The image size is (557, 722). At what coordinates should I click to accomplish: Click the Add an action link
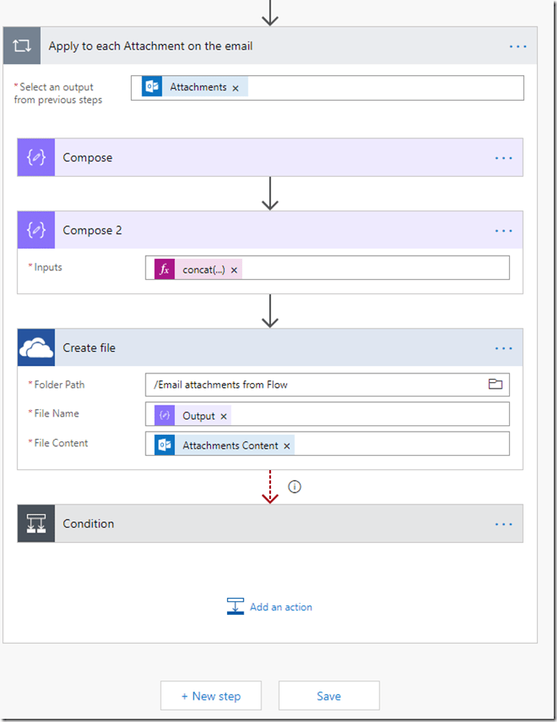(x=270, y=607)
